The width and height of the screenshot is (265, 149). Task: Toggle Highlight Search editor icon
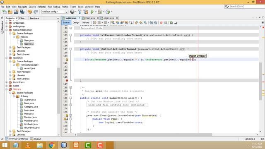click(x=126, y=23)
